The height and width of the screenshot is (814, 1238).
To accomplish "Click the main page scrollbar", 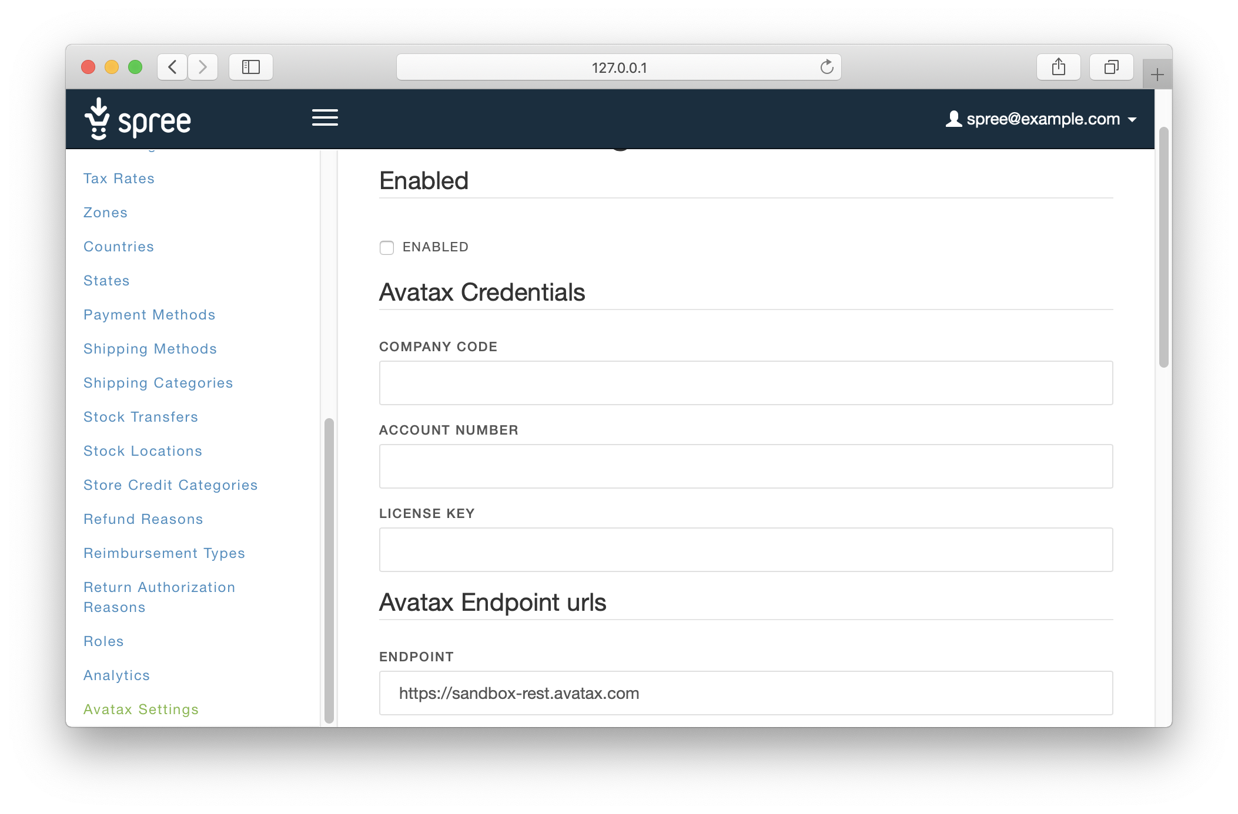I will pos(1163,247).
